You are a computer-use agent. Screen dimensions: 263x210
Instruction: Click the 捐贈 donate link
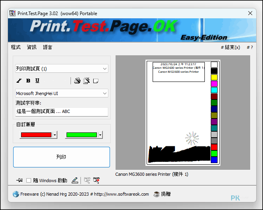pos(166,194)
